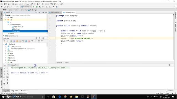Open Chrome from the taskbar
Screen dimensions: 177x99
pyautogui.click(x=65, y=97)
